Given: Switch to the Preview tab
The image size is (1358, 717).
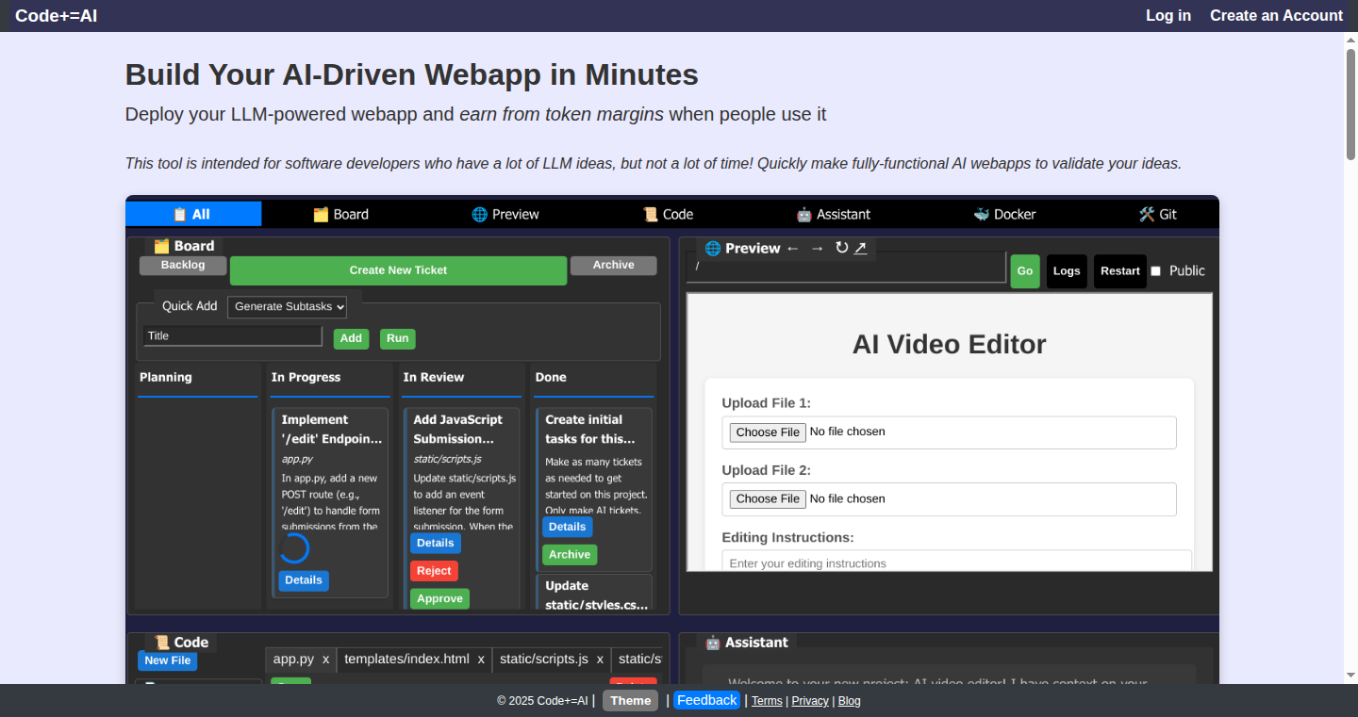Looking at the screenshot, I should pos(505,214).
